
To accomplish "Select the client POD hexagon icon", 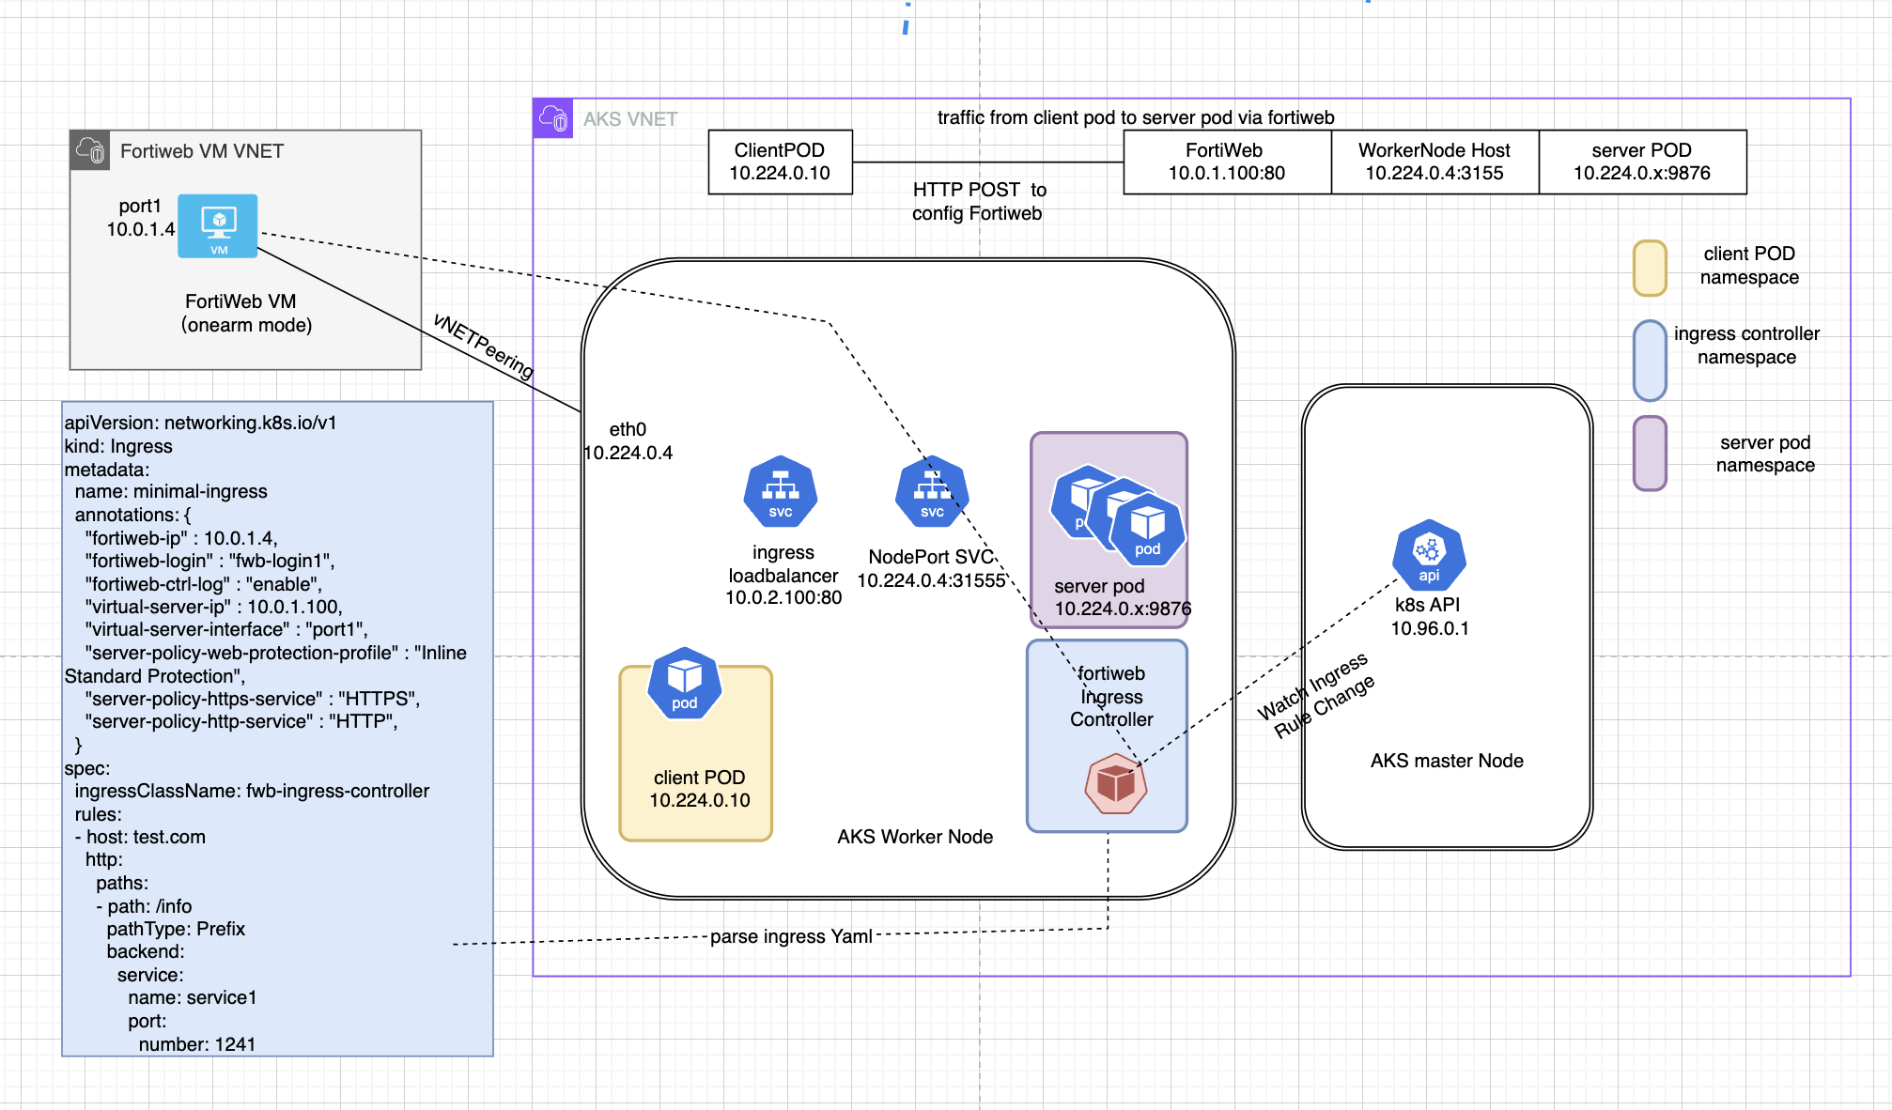I will [x=685, y=684].
